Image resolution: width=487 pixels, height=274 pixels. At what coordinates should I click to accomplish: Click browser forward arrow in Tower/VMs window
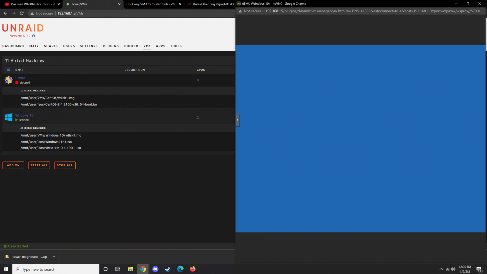[14, 13]
